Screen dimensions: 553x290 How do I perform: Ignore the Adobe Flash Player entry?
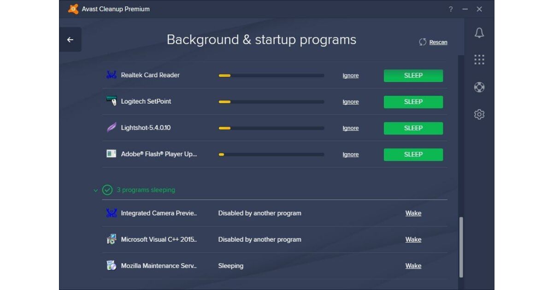350,155
